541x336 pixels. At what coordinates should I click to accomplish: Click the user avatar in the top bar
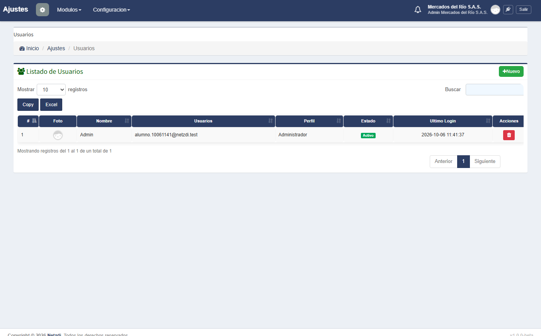495,10
